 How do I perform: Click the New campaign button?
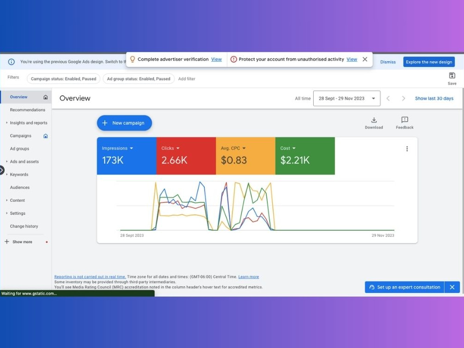click(x=124, y=123)
